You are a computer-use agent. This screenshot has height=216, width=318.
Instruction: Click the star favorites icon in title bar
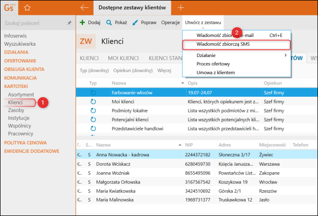(28, 7)
